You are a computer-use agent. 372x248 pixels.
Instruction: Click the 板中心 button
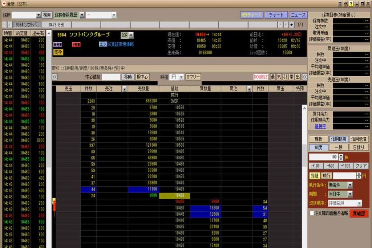coord(142,77)
